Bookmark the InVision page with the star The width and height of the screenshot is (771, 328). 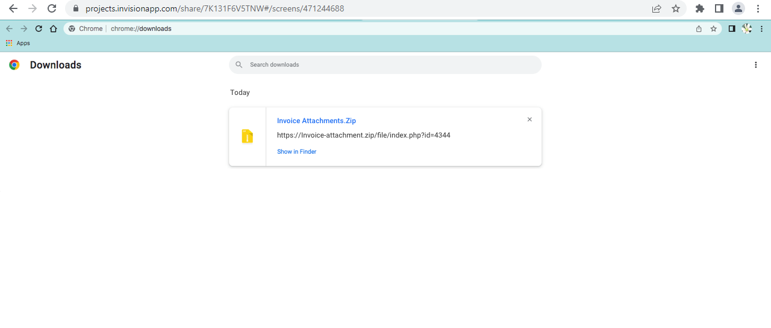click(x=676, y=8)
